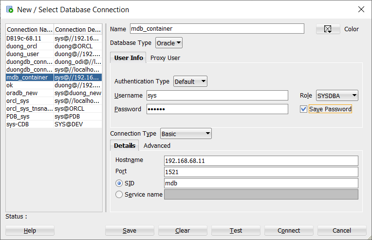The width and height of the screenshot is (372, 240).
Task: Expand the Role SYSDBA dropdown
Action: [337, 96]
